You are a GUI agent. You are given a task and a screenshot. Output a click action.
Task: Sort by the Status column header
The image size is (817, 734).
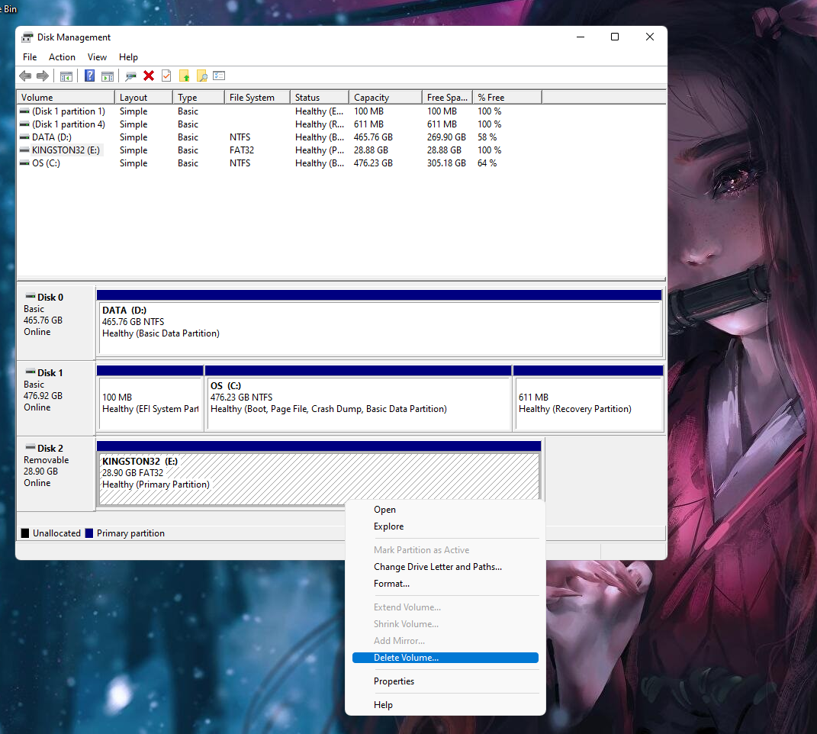coord(320,98)
